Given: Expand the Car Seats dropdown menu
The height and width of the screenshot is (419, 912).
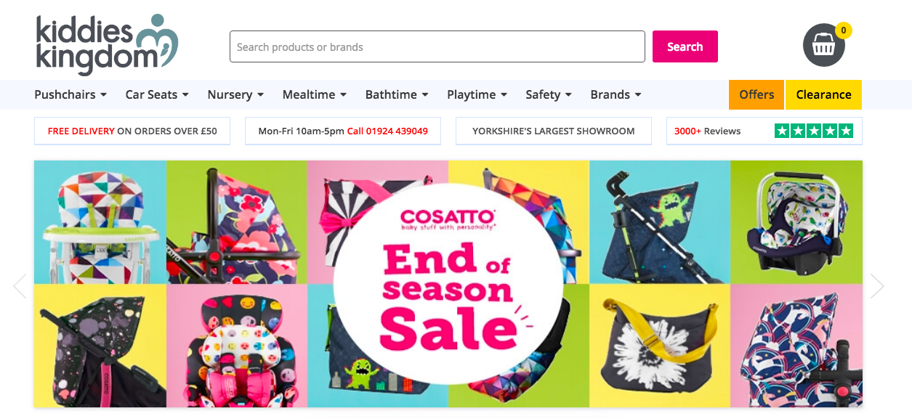Looking at the screenshot, I should [157, 94].
